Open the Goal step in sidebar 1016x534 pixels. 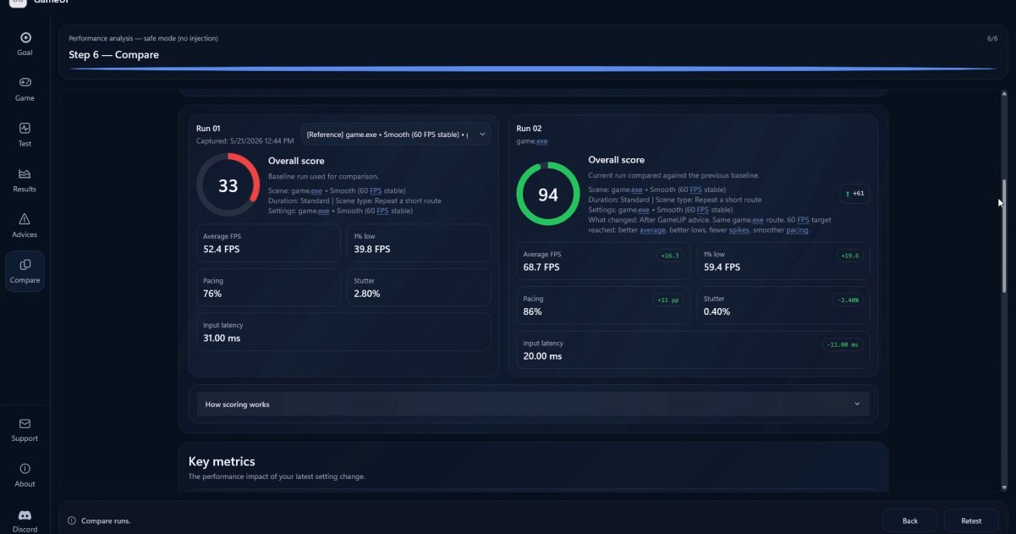tap(25, 44)
